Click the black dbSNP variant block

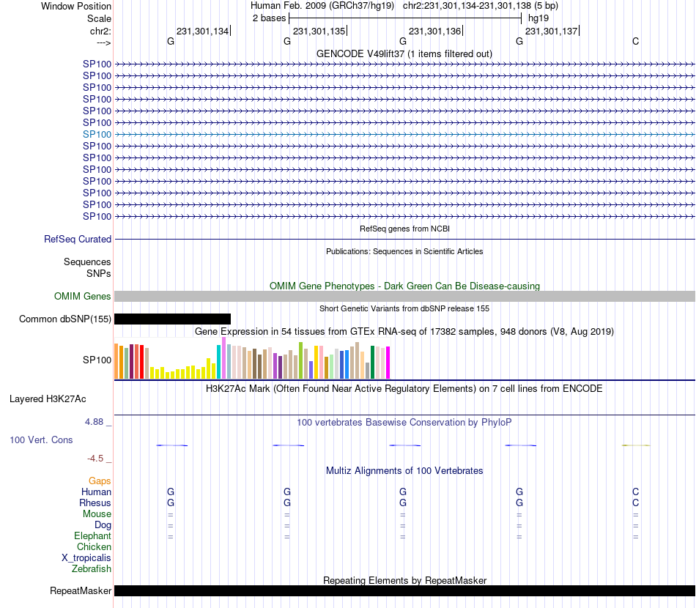coord(173,319)
